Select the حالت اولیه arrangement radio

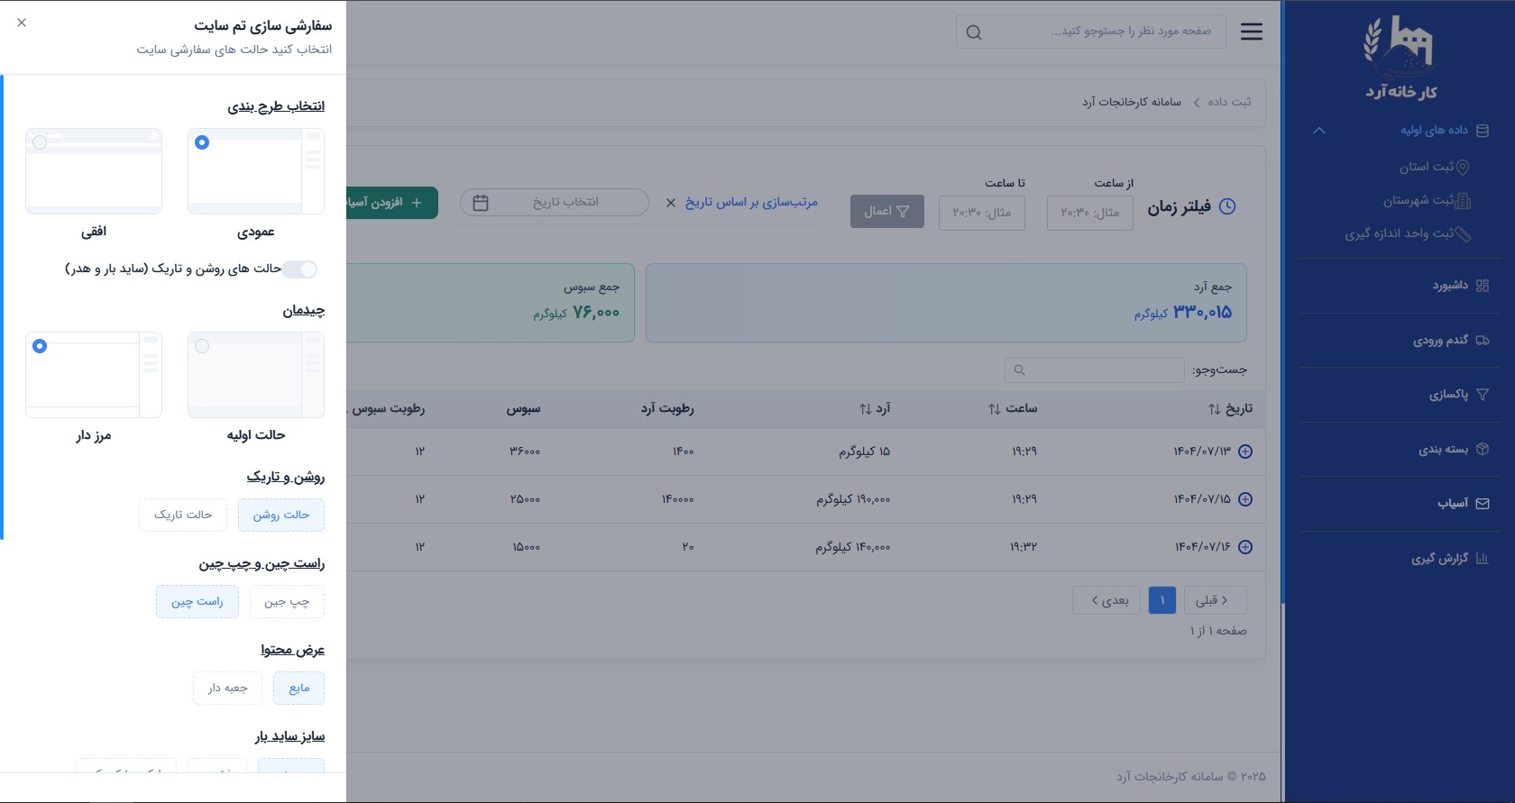(202, 346)
